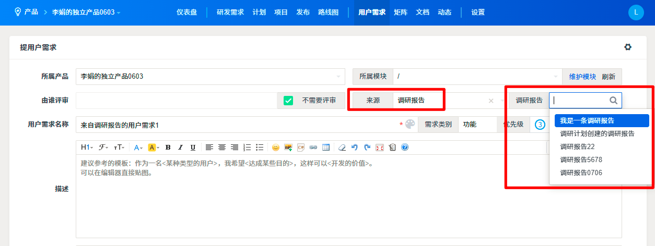Toggle the 不需要评审 checkbox
The width and height of the screenshot is (655, 246).
(288, 101)
